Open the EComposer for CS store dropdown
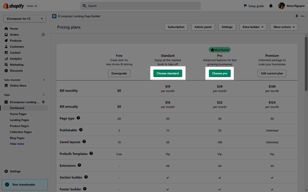The image size is (308, 192). click(25, 19)
